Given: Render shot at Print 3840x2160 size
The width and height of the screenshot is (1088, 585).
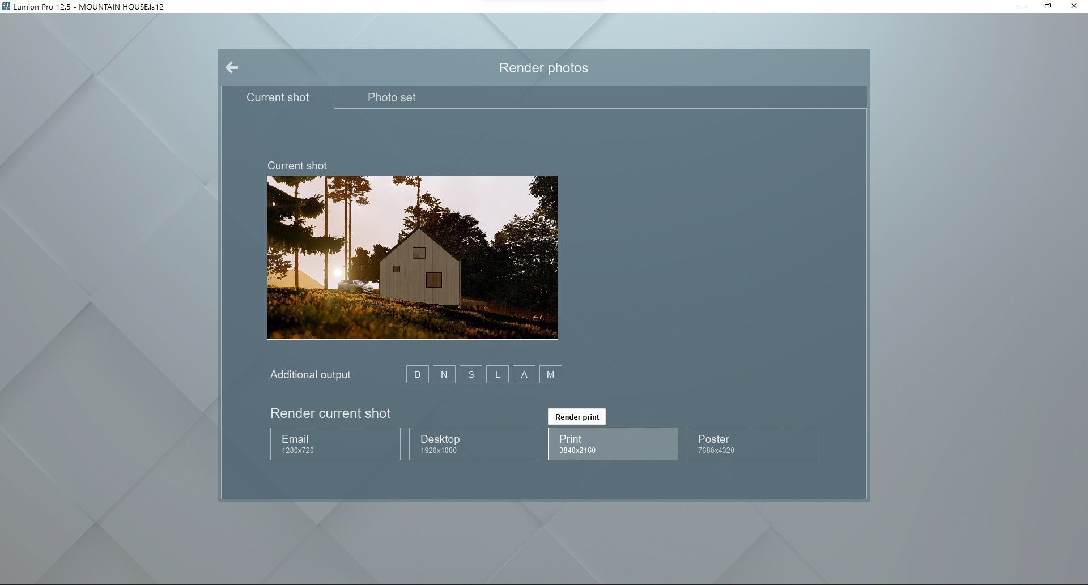Looking at the screenshot, I should pyautogui.click(x=613, y=444).
